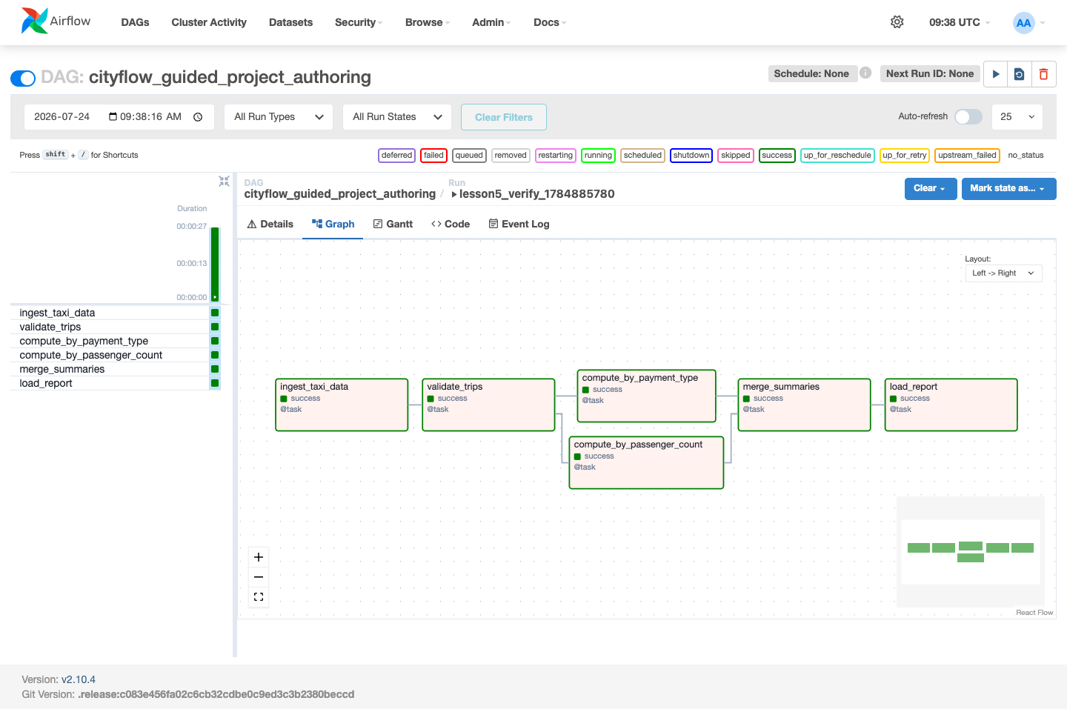Switch to the Gantt tab
This screenshot has height=709, width=1067.
coord(393,224)
